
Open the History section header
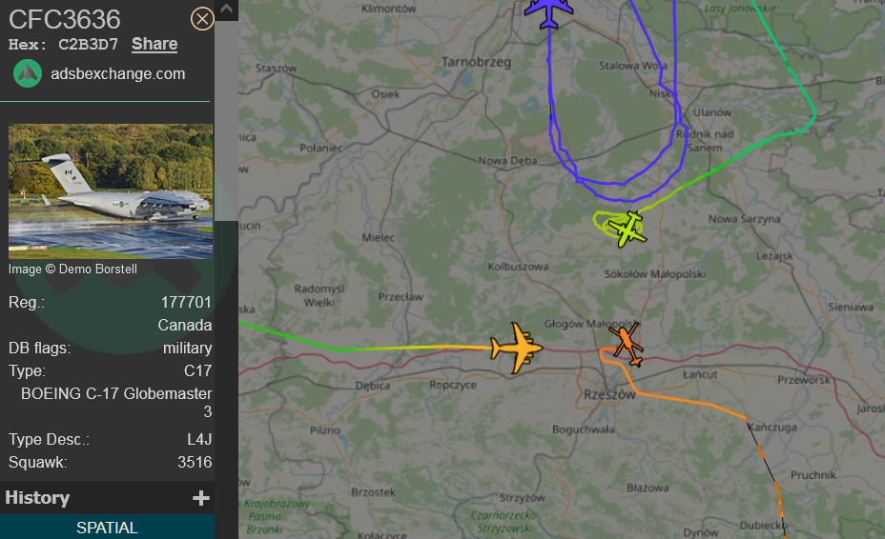107,498
